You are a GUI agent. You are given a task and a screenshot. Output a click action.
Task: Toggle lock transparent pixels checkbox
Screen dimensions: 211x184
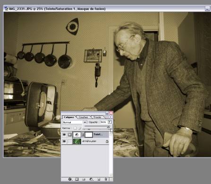click(x=75, y=128)
